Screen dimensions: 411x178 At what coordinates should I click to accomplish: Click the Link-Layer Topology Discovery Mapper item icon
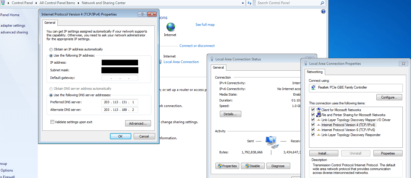tap(319, 120)
